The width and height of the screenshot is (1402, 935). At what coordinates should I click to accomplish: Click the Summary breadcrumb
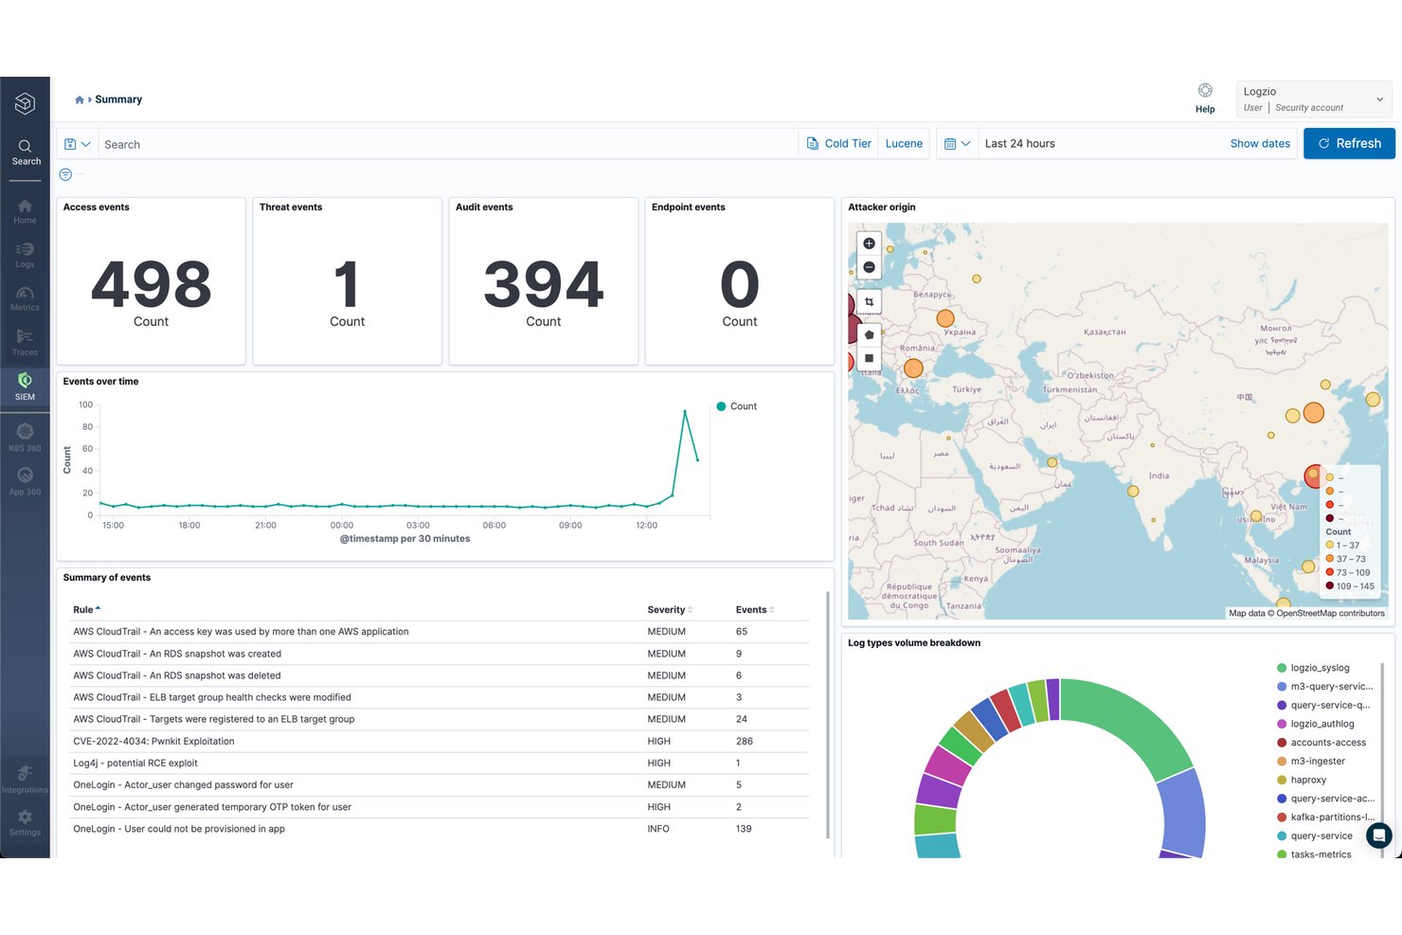[x=118, y=99]
